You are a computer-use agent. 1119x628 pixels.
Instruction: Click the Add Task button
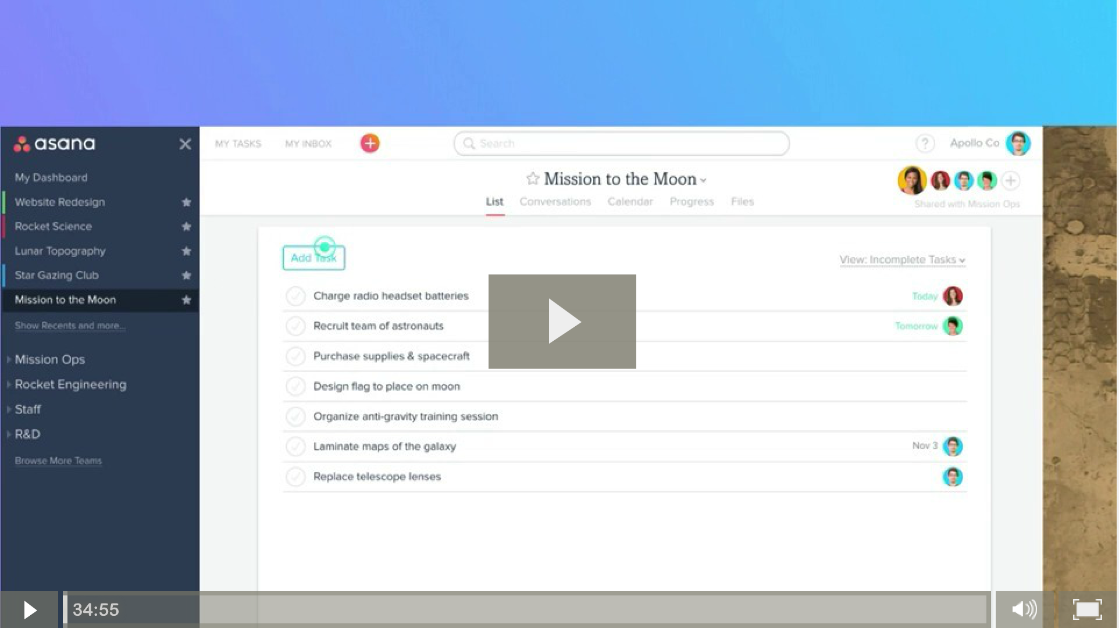click(313, 258)
